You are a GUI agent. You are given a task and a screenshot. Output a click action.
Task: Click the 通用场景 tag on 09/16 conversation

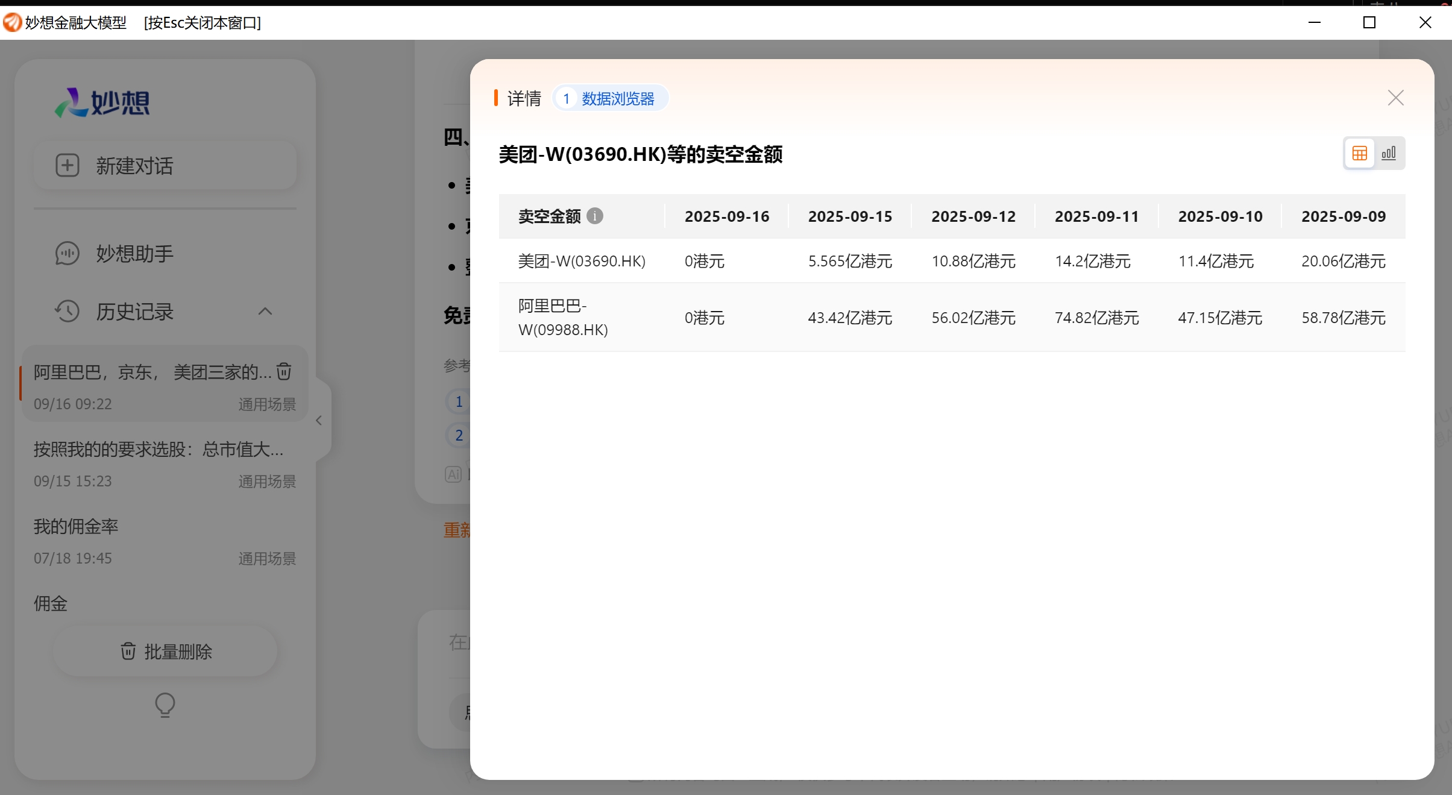(x=267, y=404)
